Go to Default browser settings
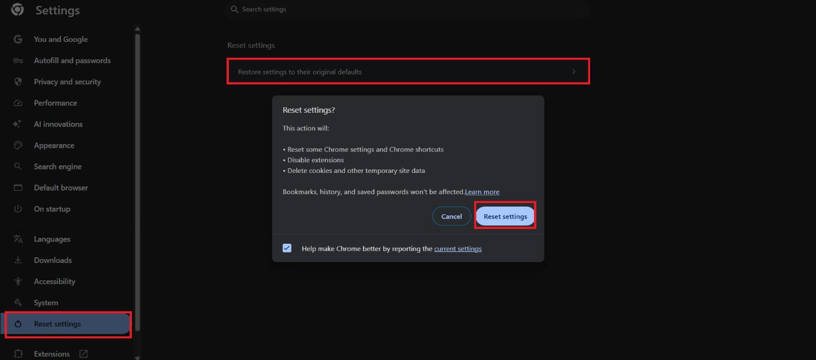Screen dimensions: 816x360 point(61,188)
